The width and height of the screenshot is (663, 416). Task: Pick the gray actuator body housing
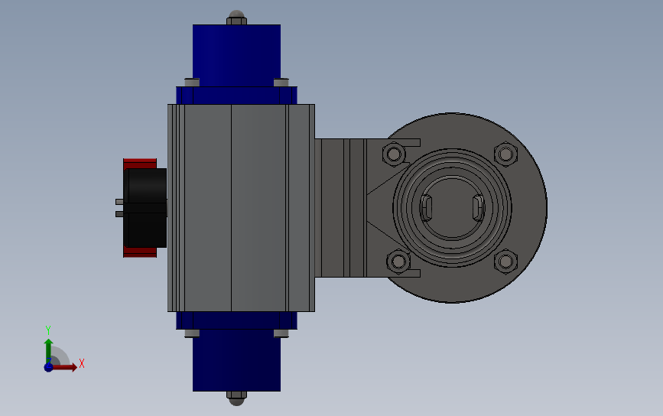241,208
